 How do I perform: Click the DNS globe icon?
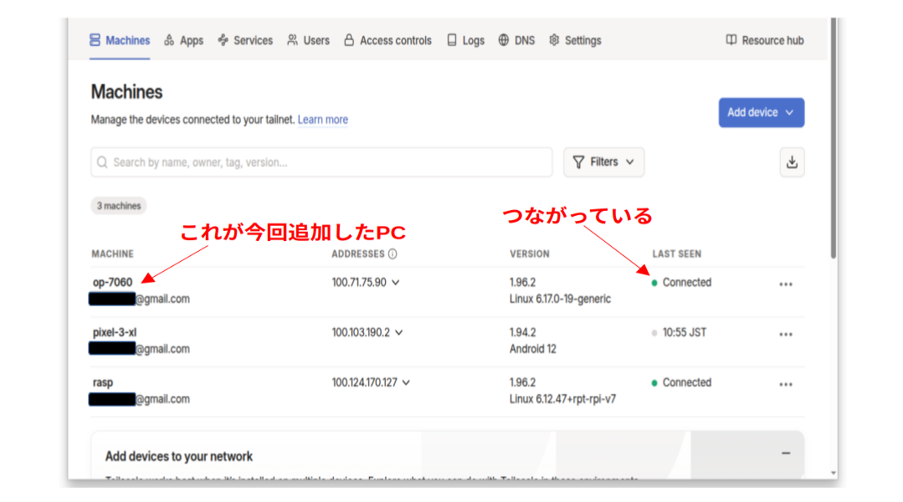point(504,40)
